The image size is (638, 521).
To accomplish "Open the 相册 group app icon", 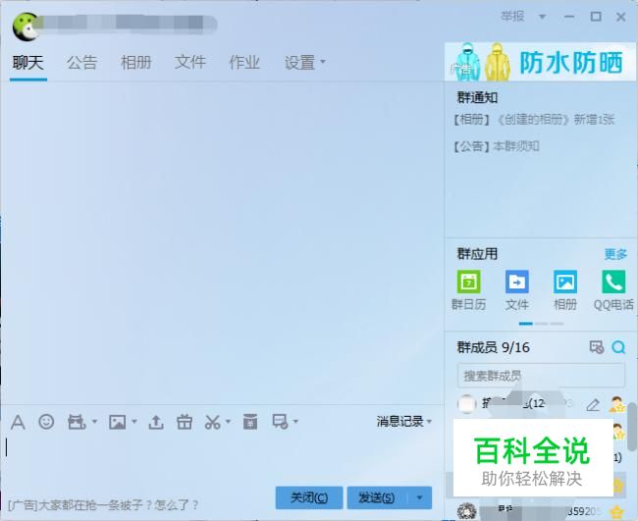I will click(565, 290).
